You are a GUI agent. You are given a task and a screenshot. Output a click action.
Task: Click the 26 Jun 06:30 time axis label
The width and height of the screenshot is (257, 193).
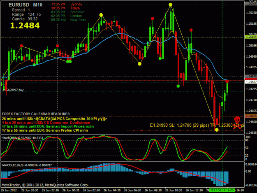[132, 191]
